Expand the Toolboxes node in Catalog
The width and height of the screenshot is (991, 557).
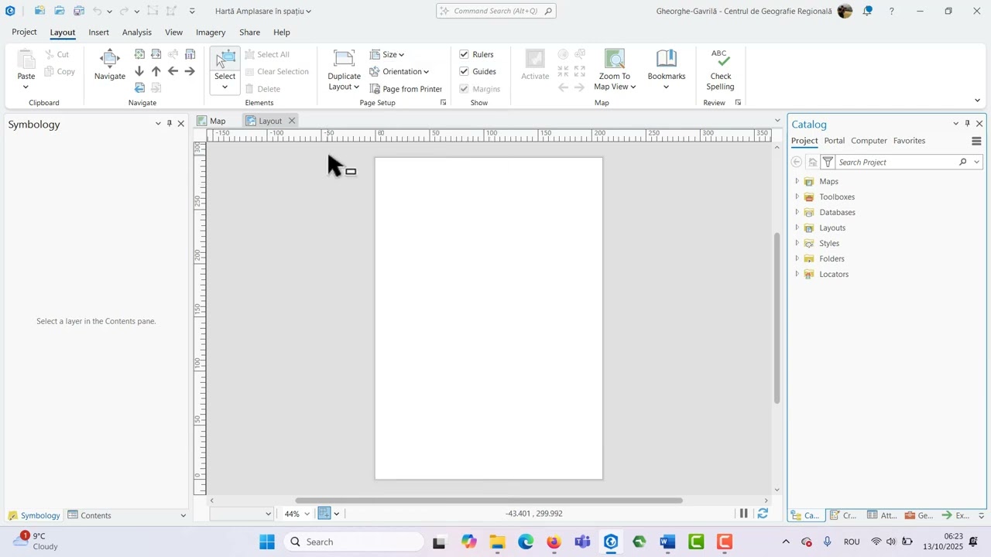797,196
